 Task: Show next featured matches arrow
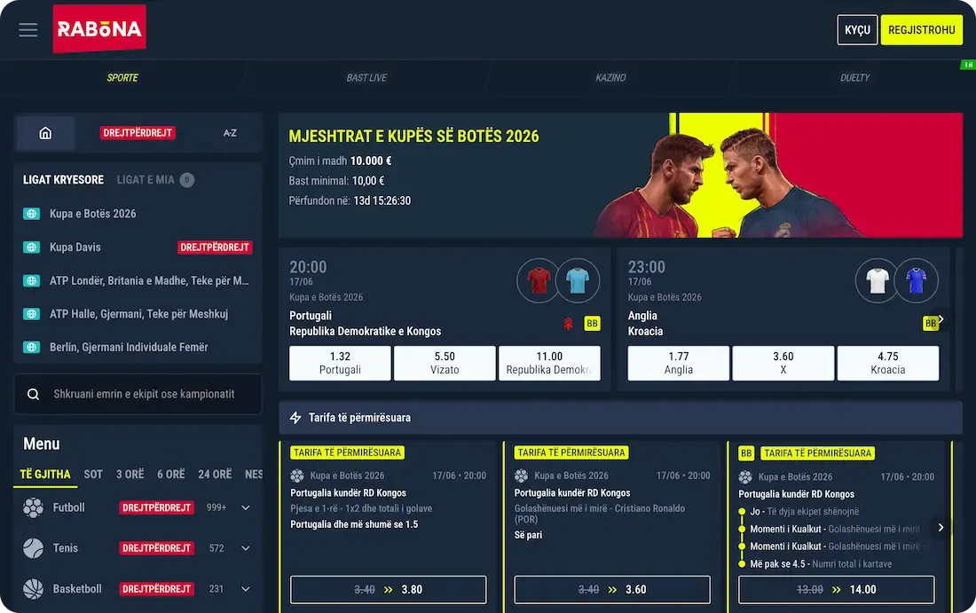(941, 318)
